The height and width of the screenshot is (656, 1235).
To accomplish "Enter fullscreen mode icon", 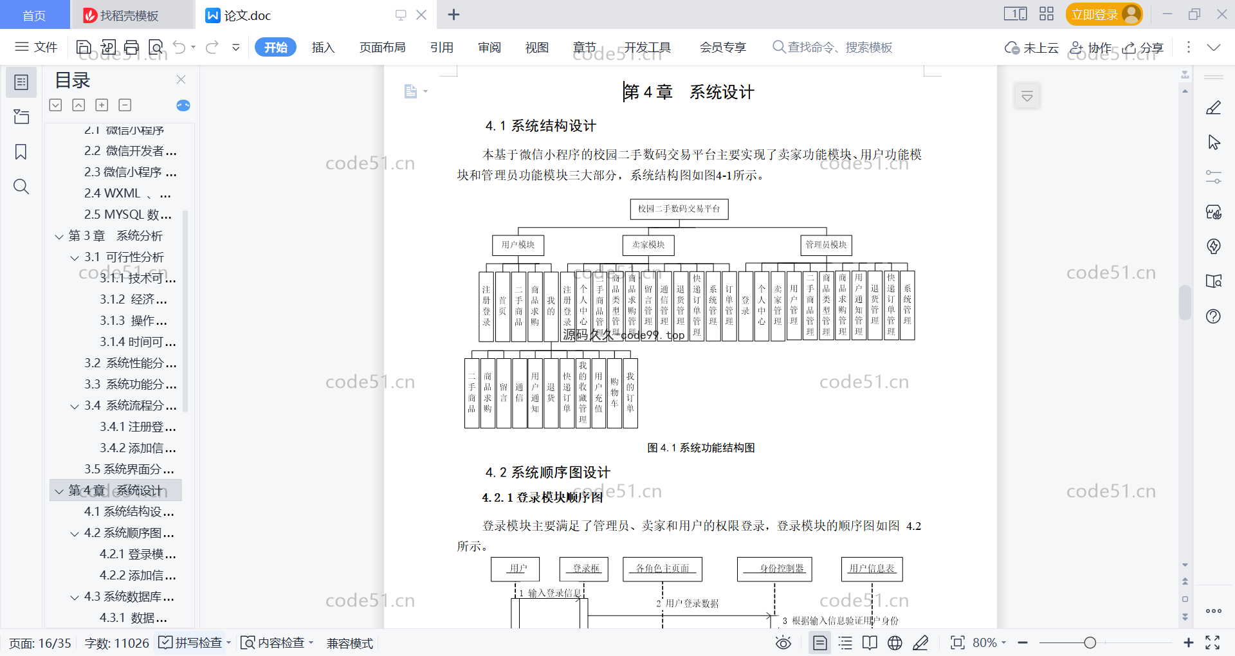I will click(x=1212, y=642).
